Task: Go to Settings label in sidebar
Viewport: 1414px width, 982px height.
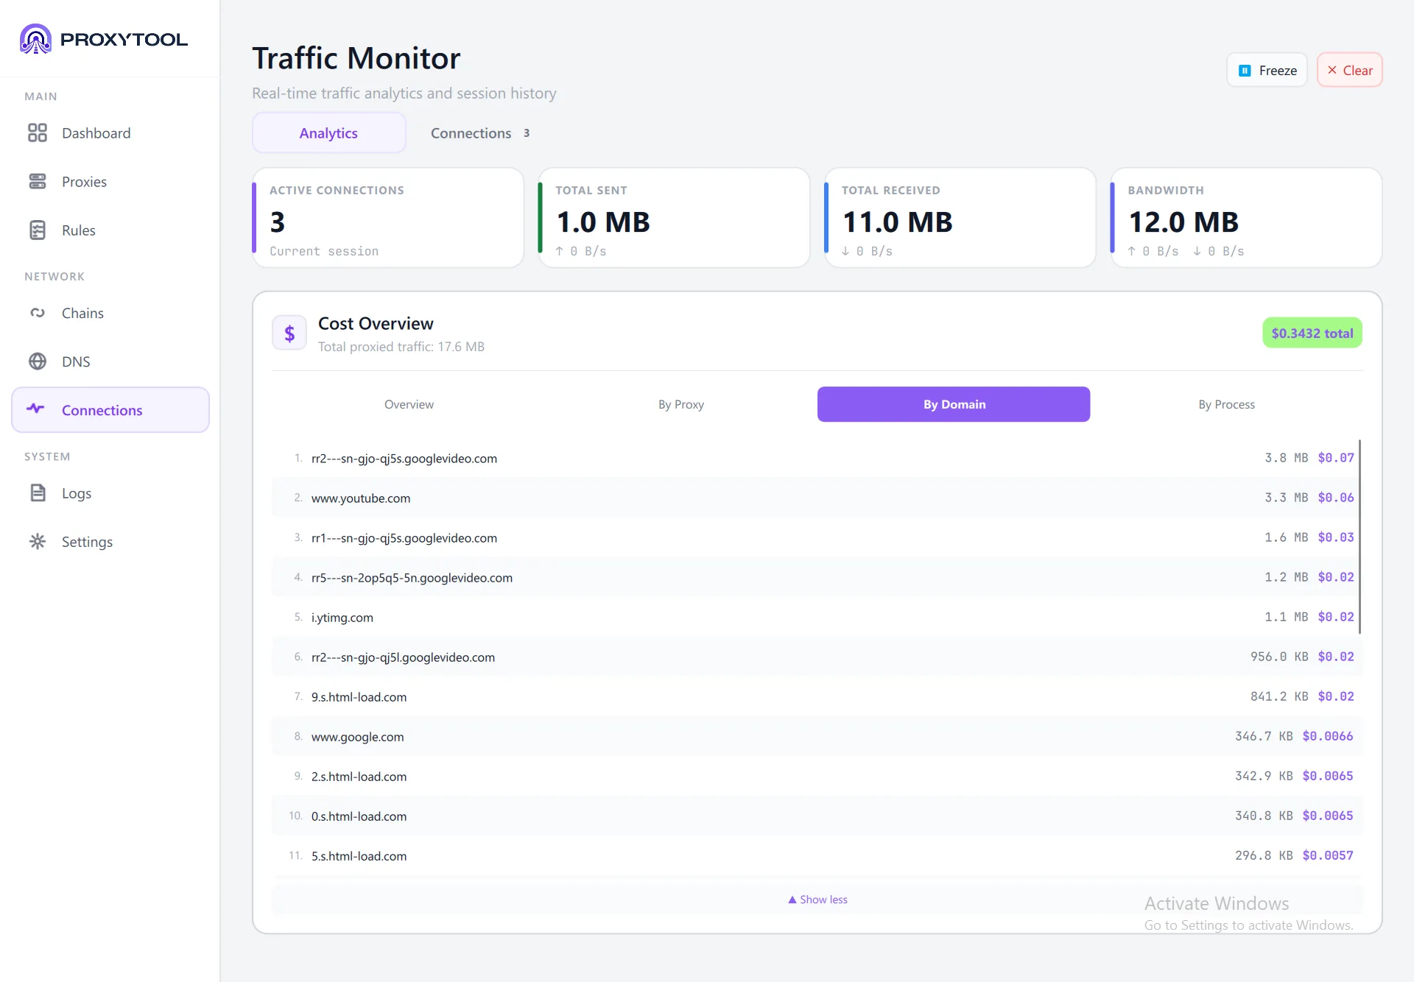Action: click(87, 542)
